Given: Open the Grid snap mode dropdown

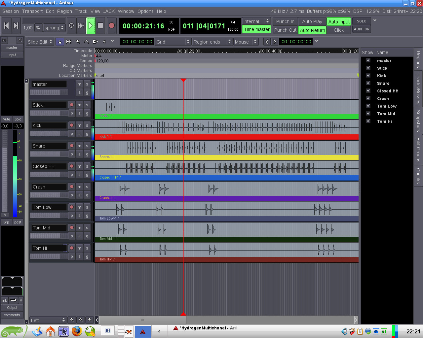Looking at the screenshot, I should (x=173, y=42).
